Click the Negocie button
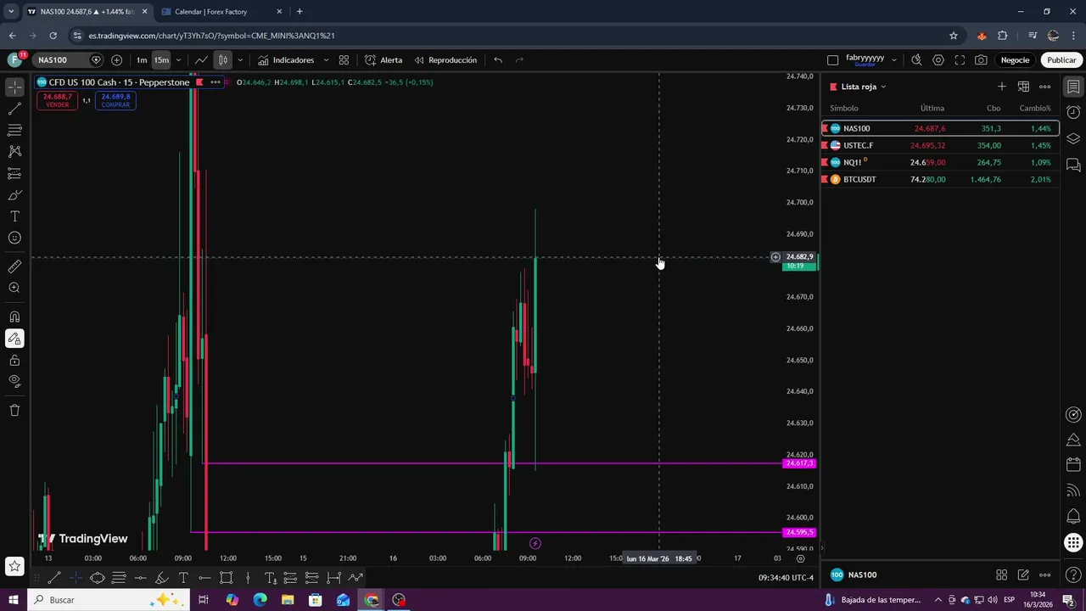Viewport: 1086px width, 611px height. tap(1015, 60)
